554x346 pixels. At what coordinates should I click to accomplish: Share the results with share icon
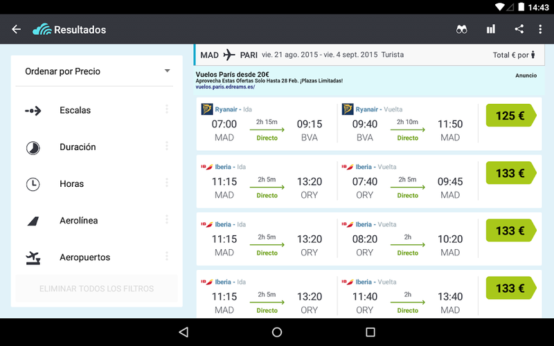(x=519, y=29)
